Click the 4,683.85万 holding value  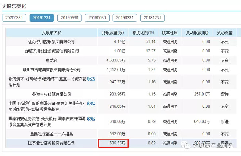tap(116, 60)
